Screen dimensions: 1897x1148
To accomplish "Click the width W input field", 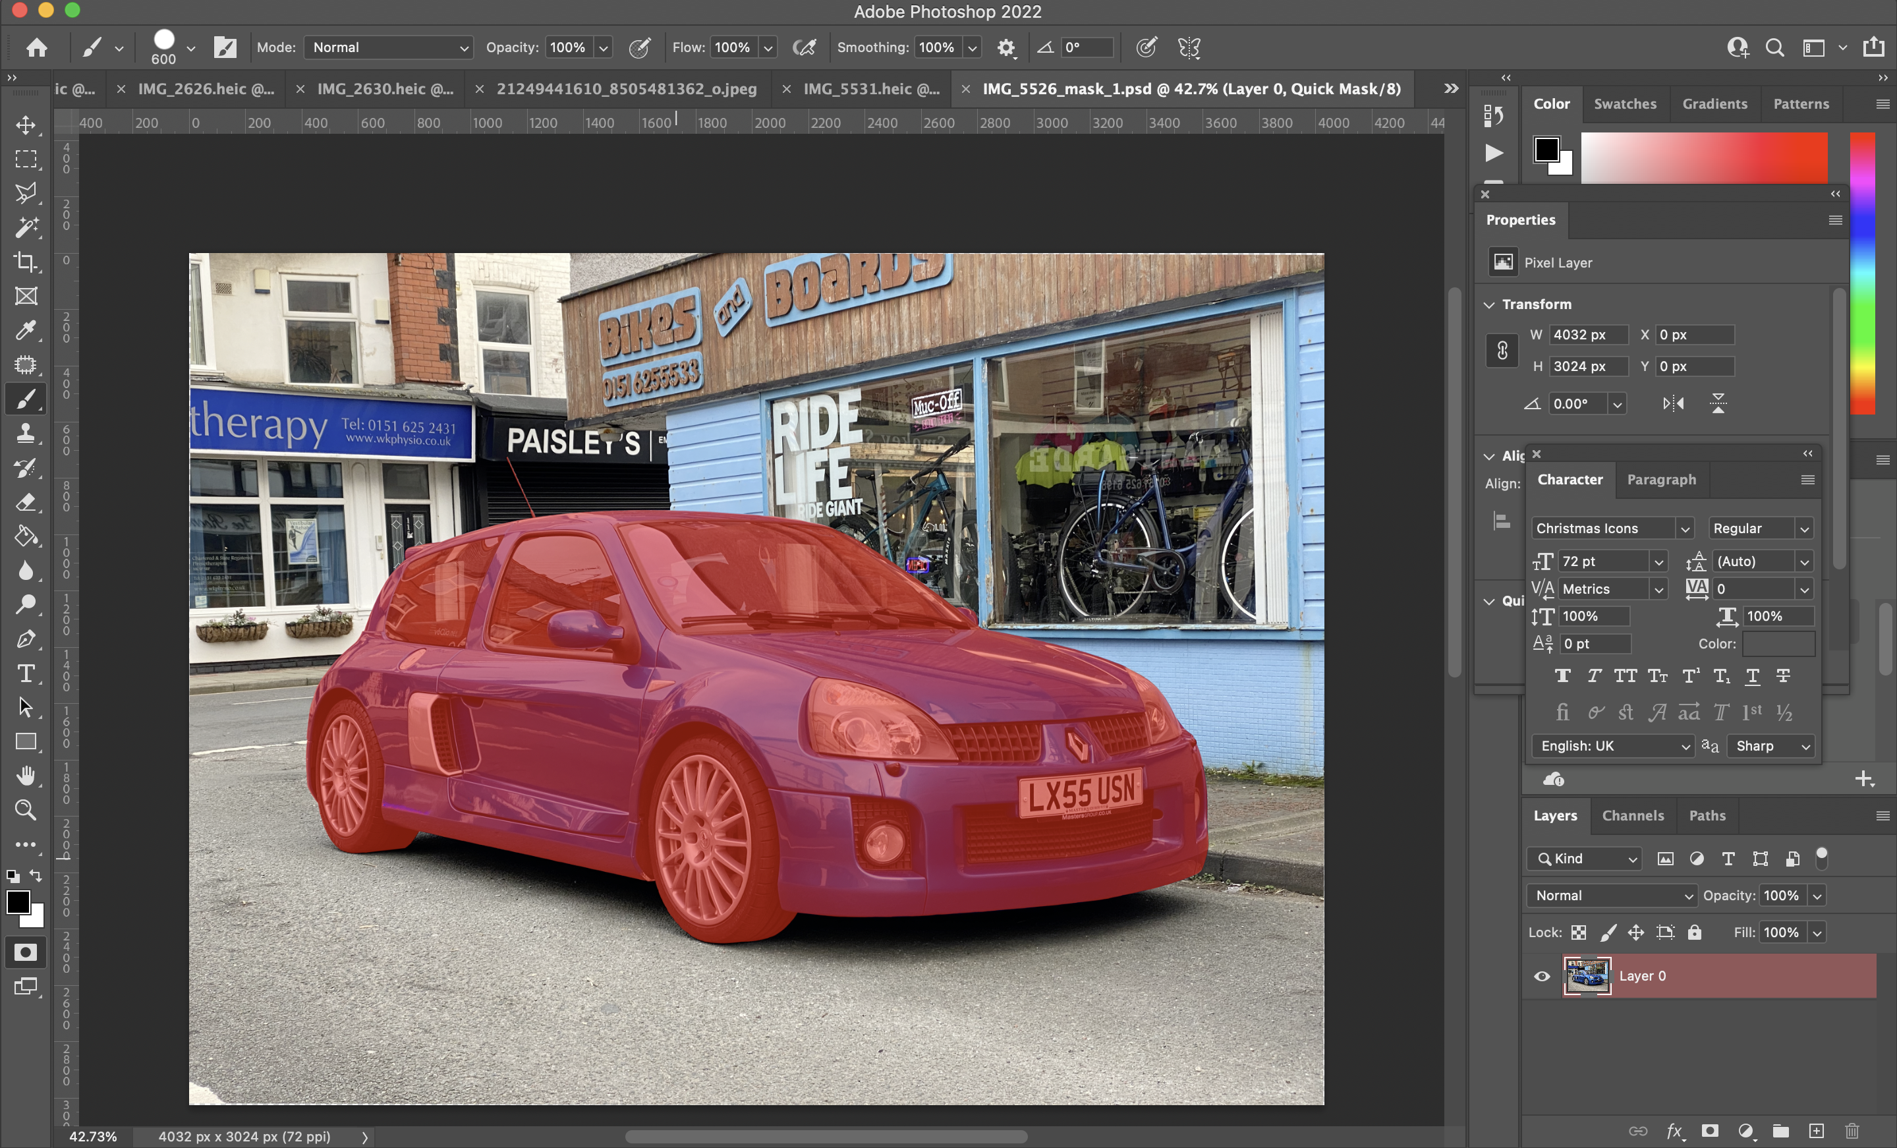I will [x=1587, y=335].
